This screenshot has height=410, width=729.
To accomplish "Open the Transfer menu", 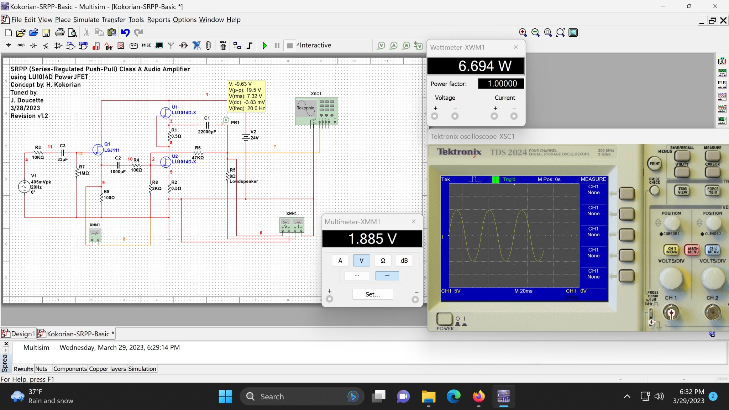I will pos(114,20).
